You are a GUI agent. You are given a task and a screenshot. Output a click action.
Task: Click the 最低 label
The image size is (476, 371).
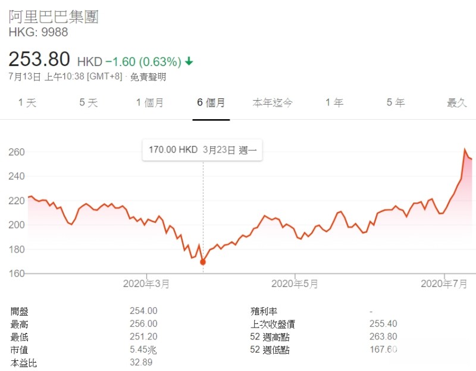(x=20, y=337)
